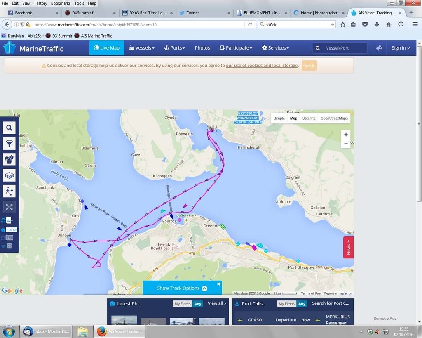Open the first Latest Photos thumbnail
422x338 pixels.
click(124, 320)
